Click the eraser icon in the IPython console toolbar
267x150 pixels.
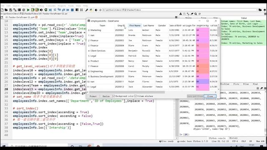(x=262, y=88)
